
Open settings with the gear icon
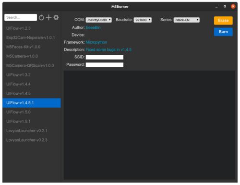click(56, 17)
